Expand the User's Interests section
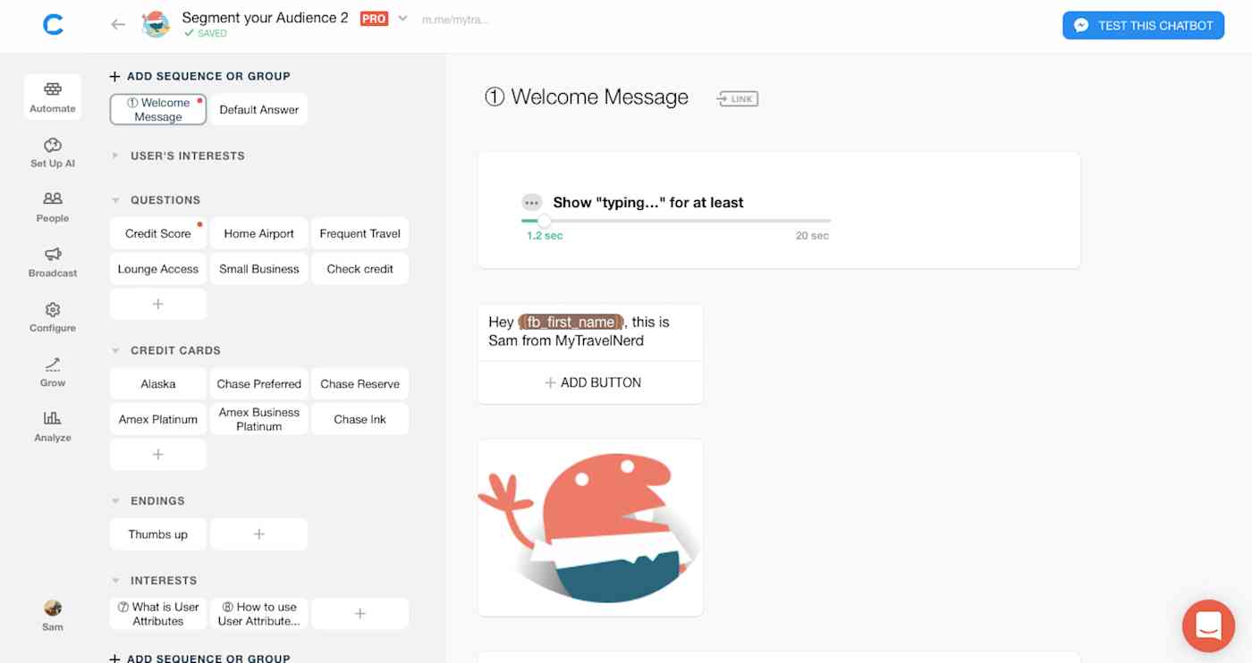Image resolution: width=1252 pixels, height=663 pixels. [114, 155]
